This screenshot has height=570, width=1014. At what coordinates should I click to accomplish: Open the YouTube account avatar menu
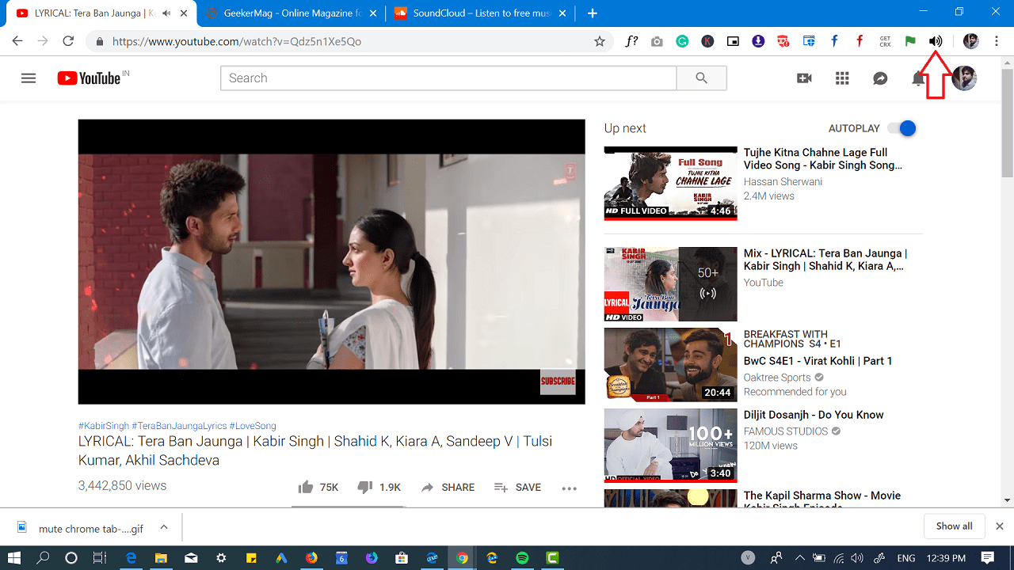point(964,78)
